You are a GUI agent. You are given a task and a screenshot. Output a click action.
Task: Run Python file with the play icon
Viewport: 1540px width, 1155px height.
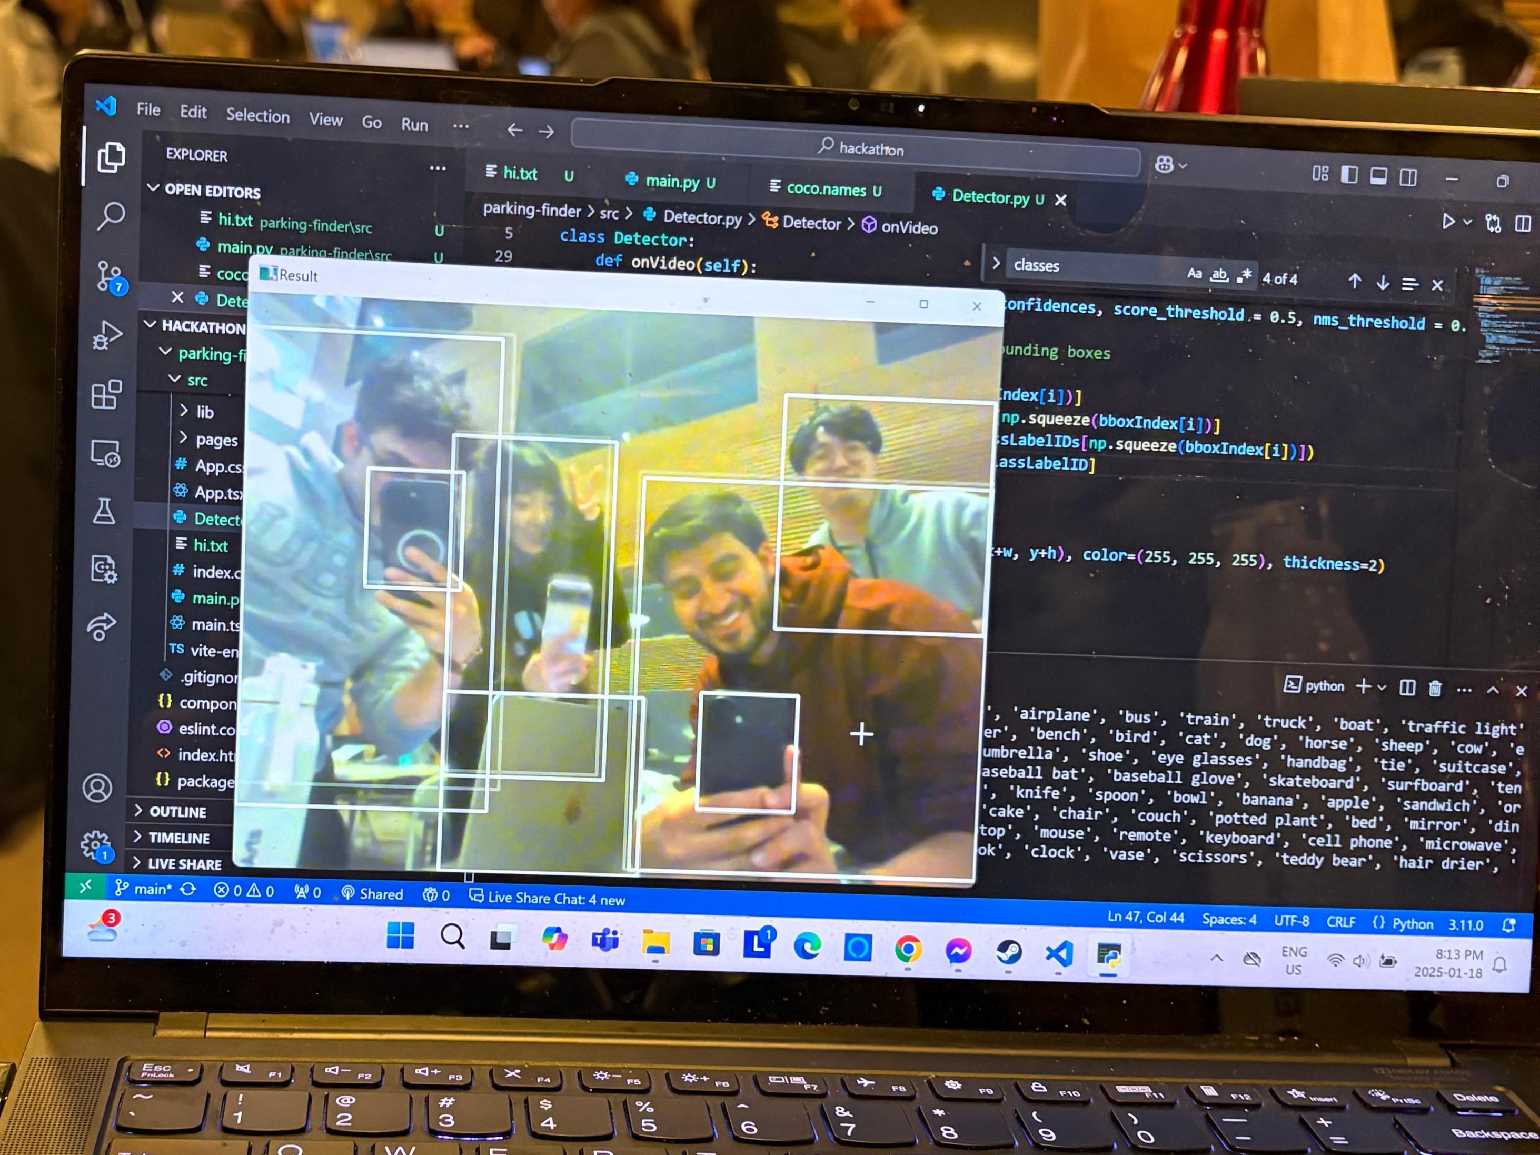click(1448, 222)
